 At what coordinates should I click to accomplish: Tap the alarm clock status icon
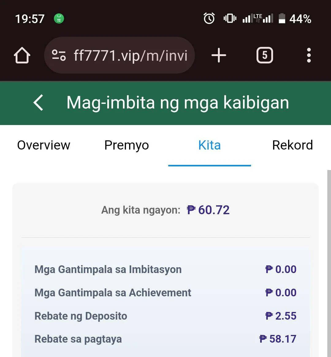209,18
